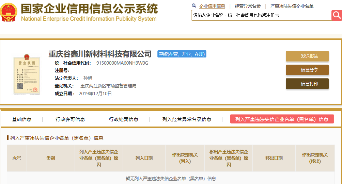The width and height of the screenshot is (342, 184).
Task: Switch to the 列入经营异常名录信息 tab
Action: (x=187, y=119)
